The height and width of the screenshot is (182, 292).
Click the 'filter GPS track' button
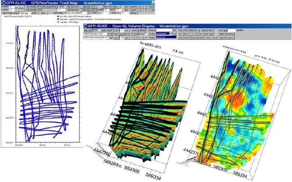[111, 7]
